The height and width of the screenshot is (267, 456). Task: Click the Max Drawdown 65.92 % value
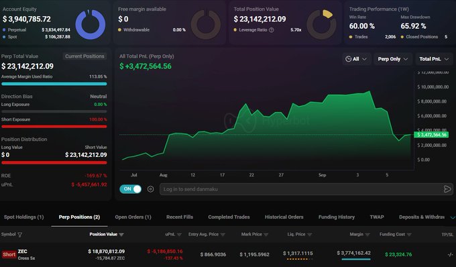[x=413, y=26]
